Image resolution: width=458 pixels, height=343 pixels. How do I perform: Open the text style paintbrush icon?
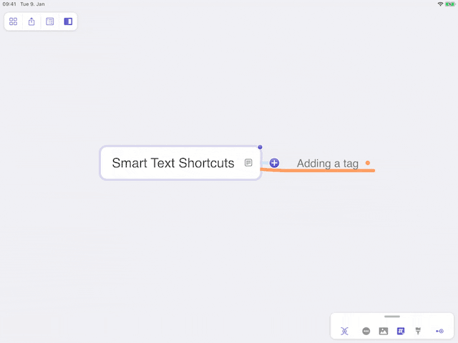coord(418,331)
